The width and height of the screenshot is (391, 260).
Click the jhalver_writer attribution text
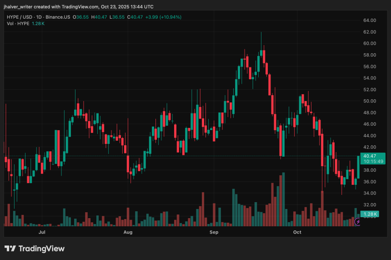(x=22, y=7)
